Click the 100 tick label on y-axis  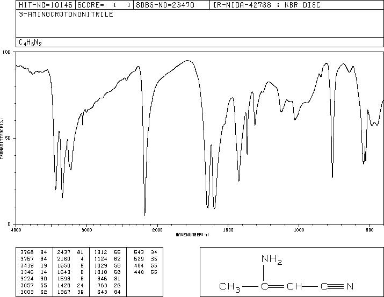(x=6, y=52)
